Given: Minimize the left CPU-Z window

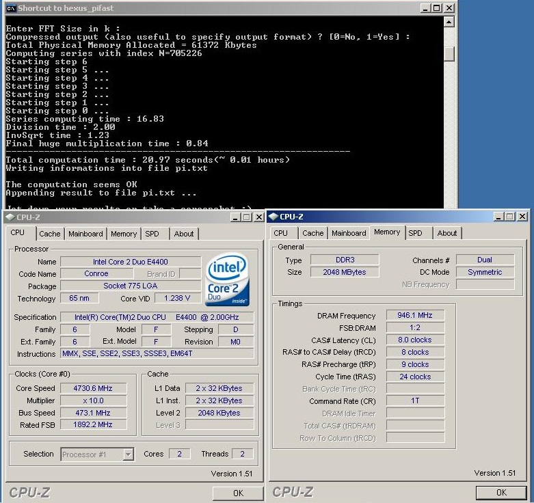Looking at the screenshot, I should (x=236, y=217).
